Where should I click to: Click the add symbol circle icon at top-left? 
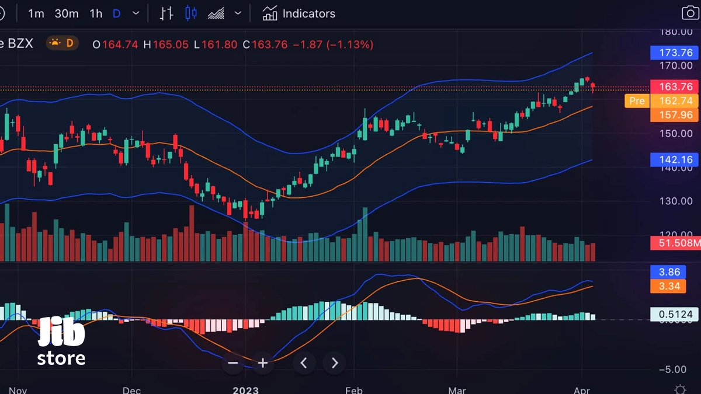(x=2, y=13)
